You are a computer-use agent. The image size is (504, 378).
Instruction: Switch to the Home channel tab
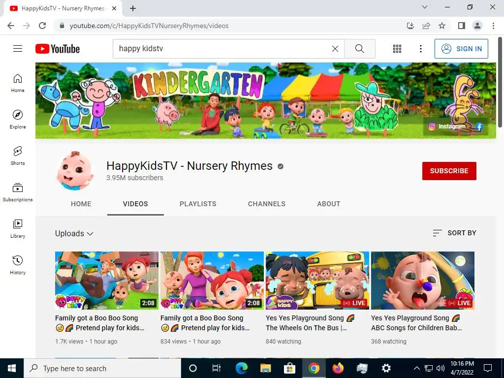pos(81,204)
